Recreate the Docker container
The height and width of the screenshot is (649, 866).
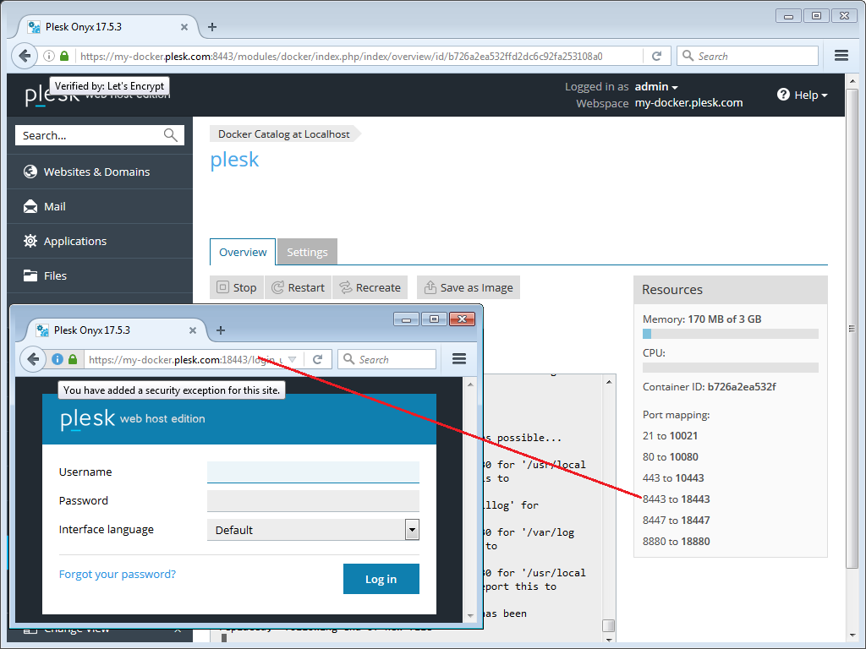370,287
